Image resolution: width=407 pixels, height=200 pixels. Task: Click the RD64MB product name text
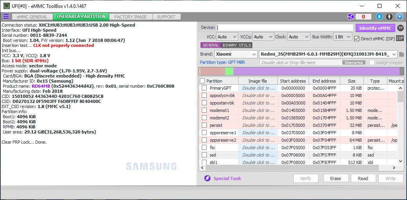[x=41, y=86]
